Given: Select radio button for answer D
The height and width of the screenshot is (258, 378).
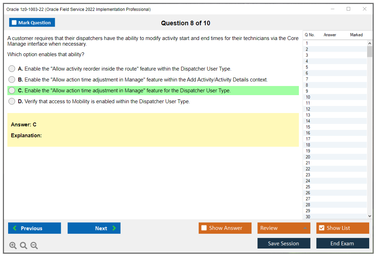Looking at the screenshot, I should point(12,101).
